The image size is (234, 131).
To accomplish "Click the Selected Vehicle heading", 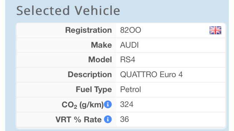I will 68,11.
